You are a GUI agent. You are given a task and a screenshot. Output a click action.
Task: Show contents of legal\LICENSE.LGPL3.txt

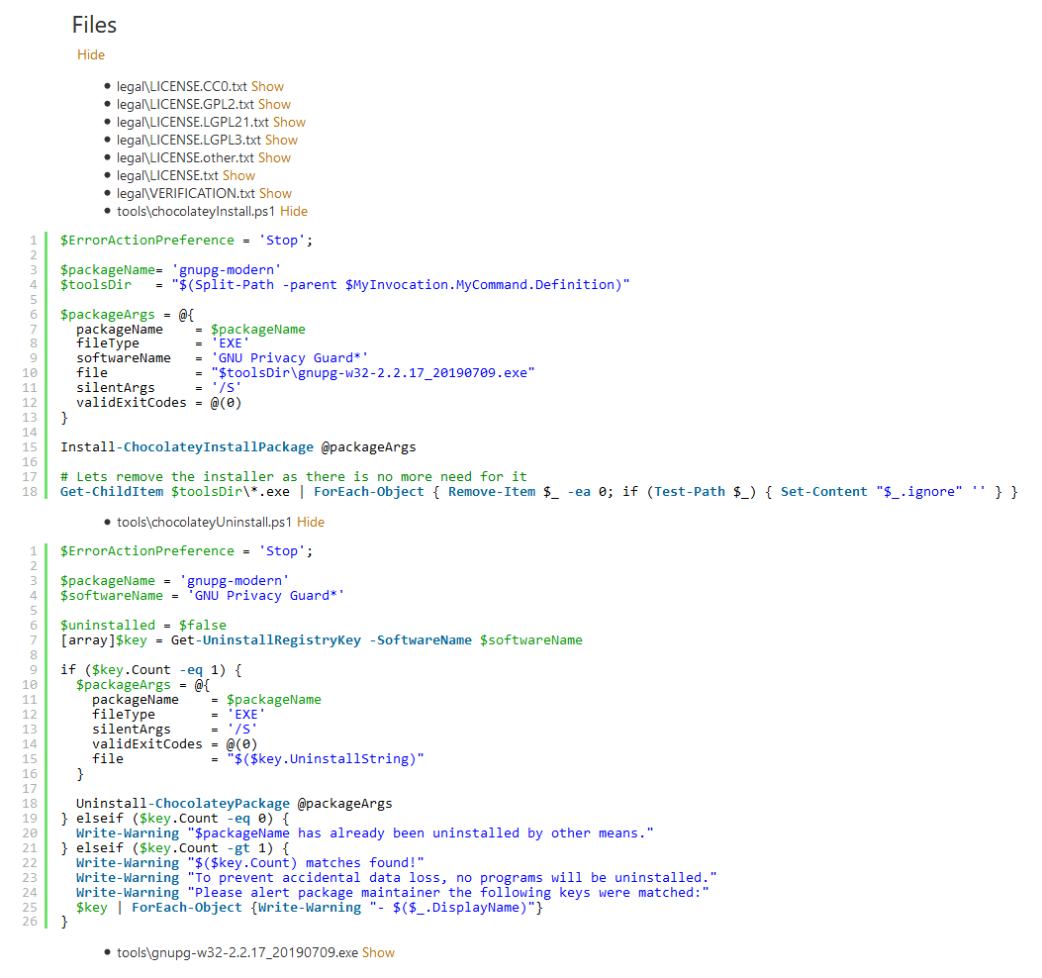(x=281, y=141)
